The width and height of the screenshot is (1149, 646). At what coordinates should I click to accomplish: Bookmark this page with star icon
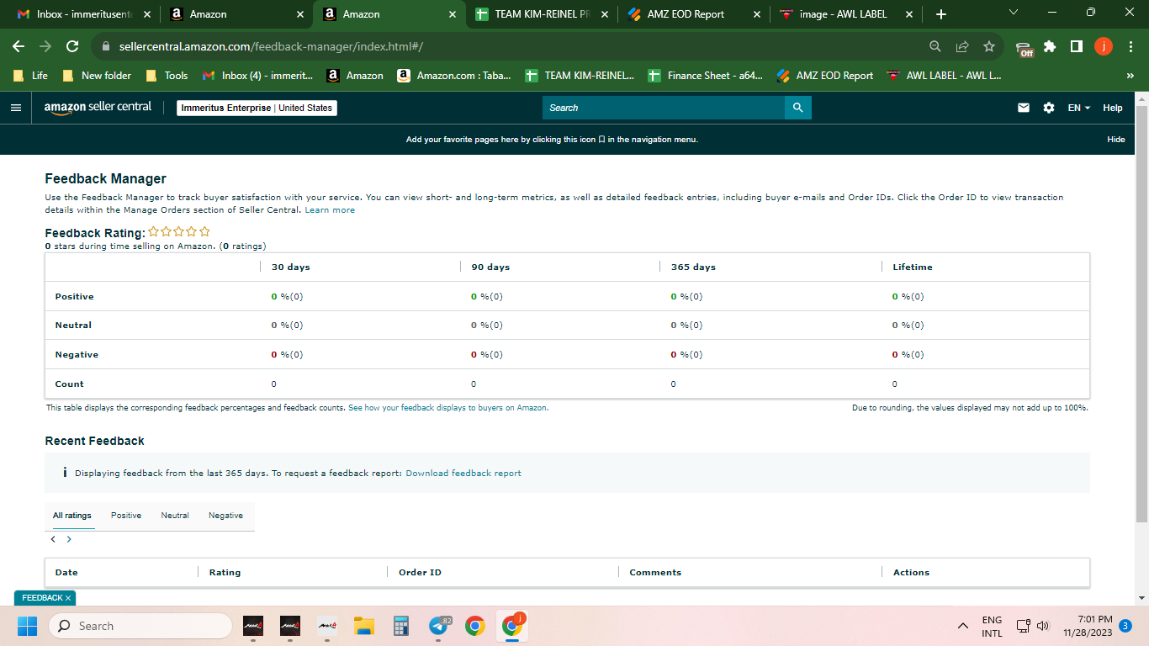click(989, 46)
